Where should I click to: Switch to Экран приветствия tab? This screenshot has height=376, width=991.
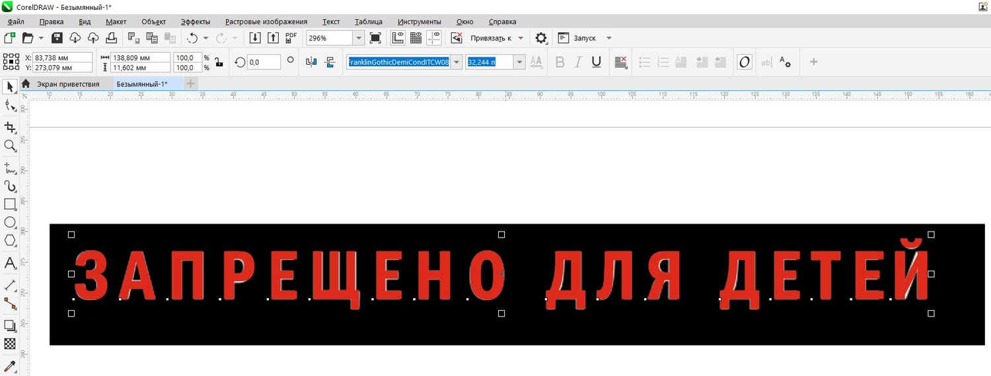(68, 84)
